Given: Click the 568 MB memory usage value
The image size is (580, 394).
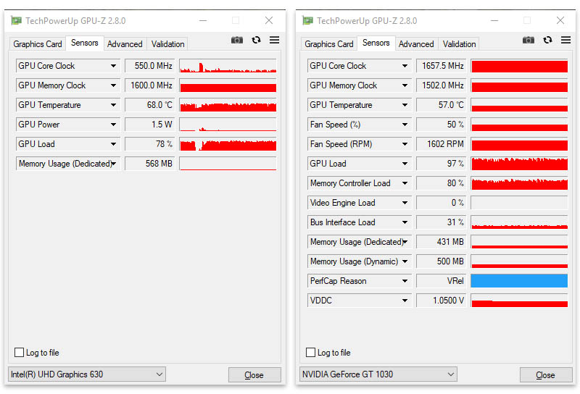Looking at the screenshot, I should click(150, 164).
